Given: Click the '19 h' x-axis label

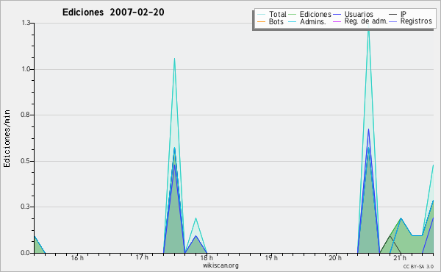Looking at the screenshot, I should (271, 258).
